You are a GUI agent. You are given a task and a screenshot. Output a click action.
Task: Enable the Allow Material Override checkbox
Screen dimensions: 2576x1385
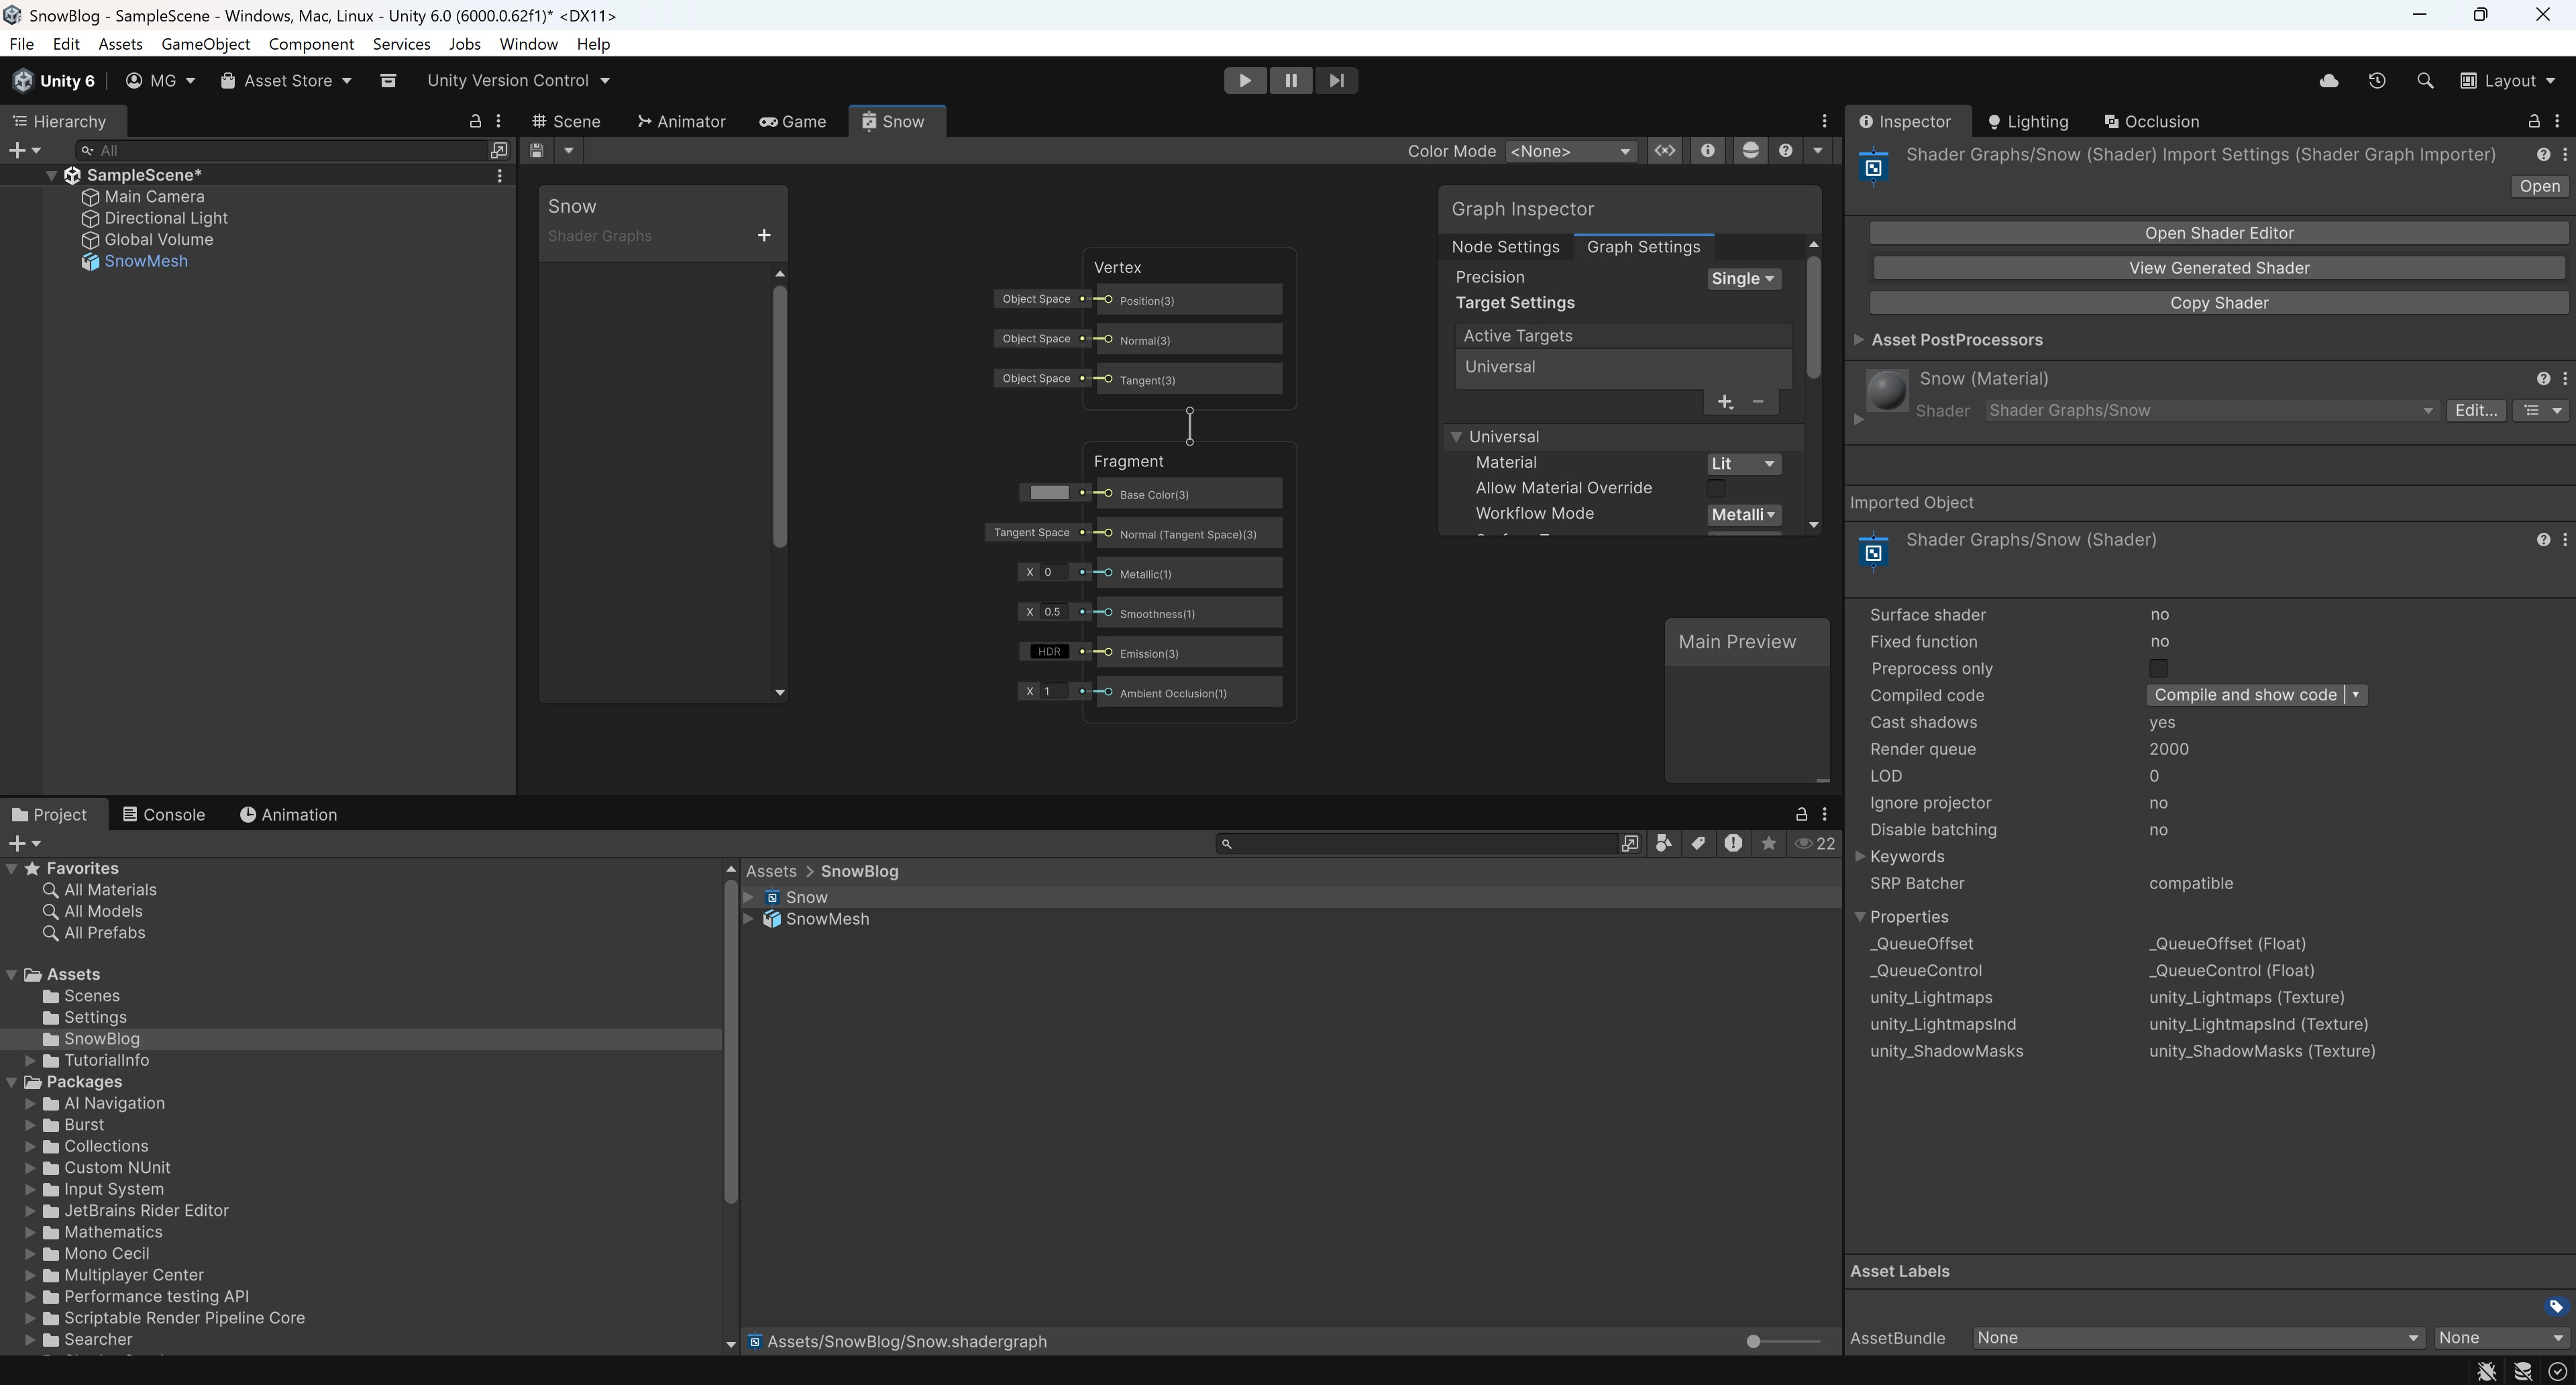[x=1715, y=489]
